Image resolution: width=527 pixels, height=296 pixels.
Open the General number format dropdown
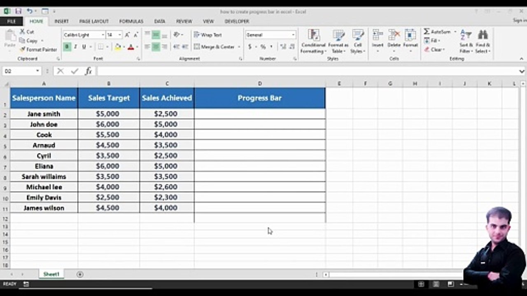293,35
